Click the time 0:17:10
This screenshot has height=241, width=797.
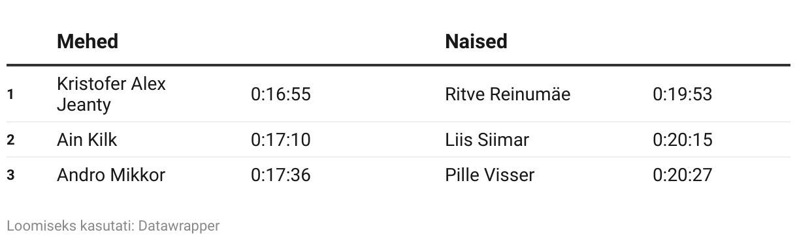(281, 140)
